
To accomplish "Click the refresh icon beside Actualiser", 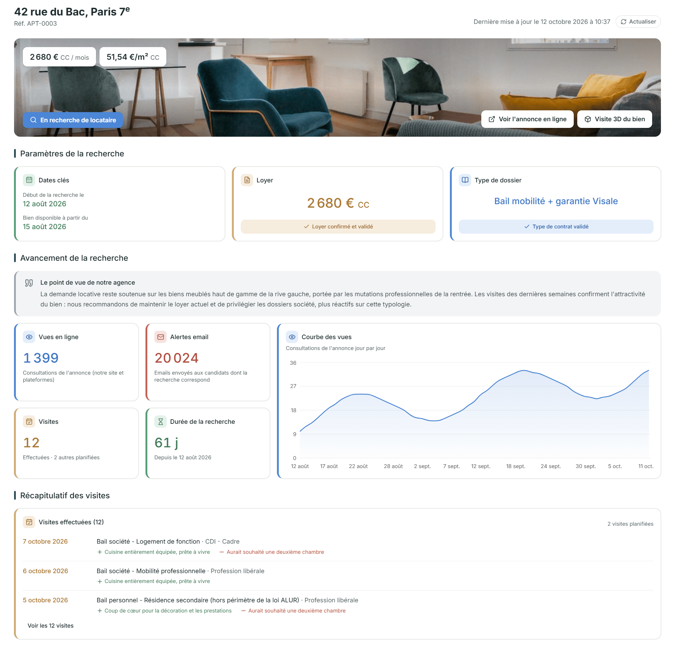I will [x=623, y=22].
